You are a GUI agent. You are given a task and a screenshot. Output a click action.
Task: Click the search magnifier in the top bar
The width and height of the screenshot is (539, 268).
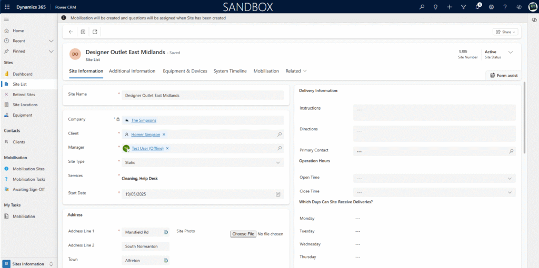(x=422, y=7)
